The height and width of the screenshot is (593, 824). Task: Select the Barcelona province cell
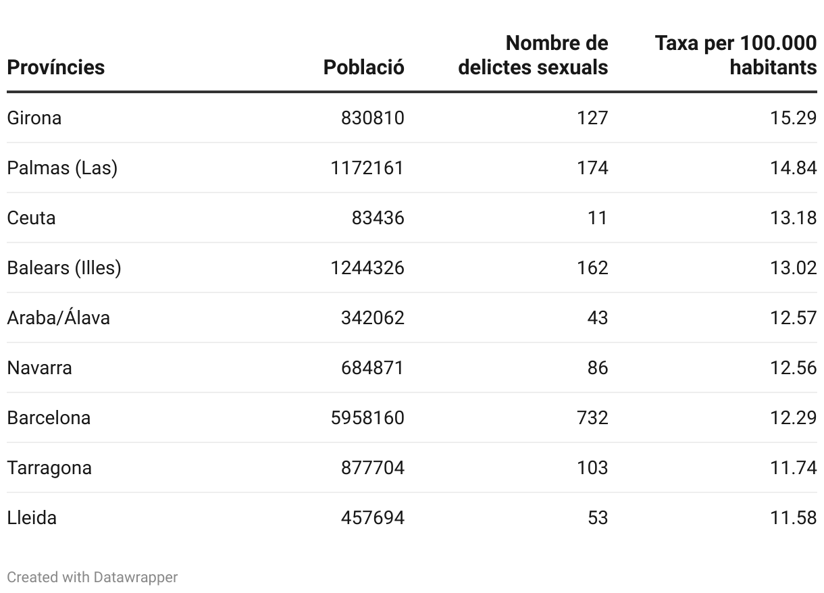[49, 417]
